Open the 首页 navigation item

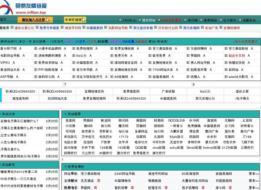3,20
